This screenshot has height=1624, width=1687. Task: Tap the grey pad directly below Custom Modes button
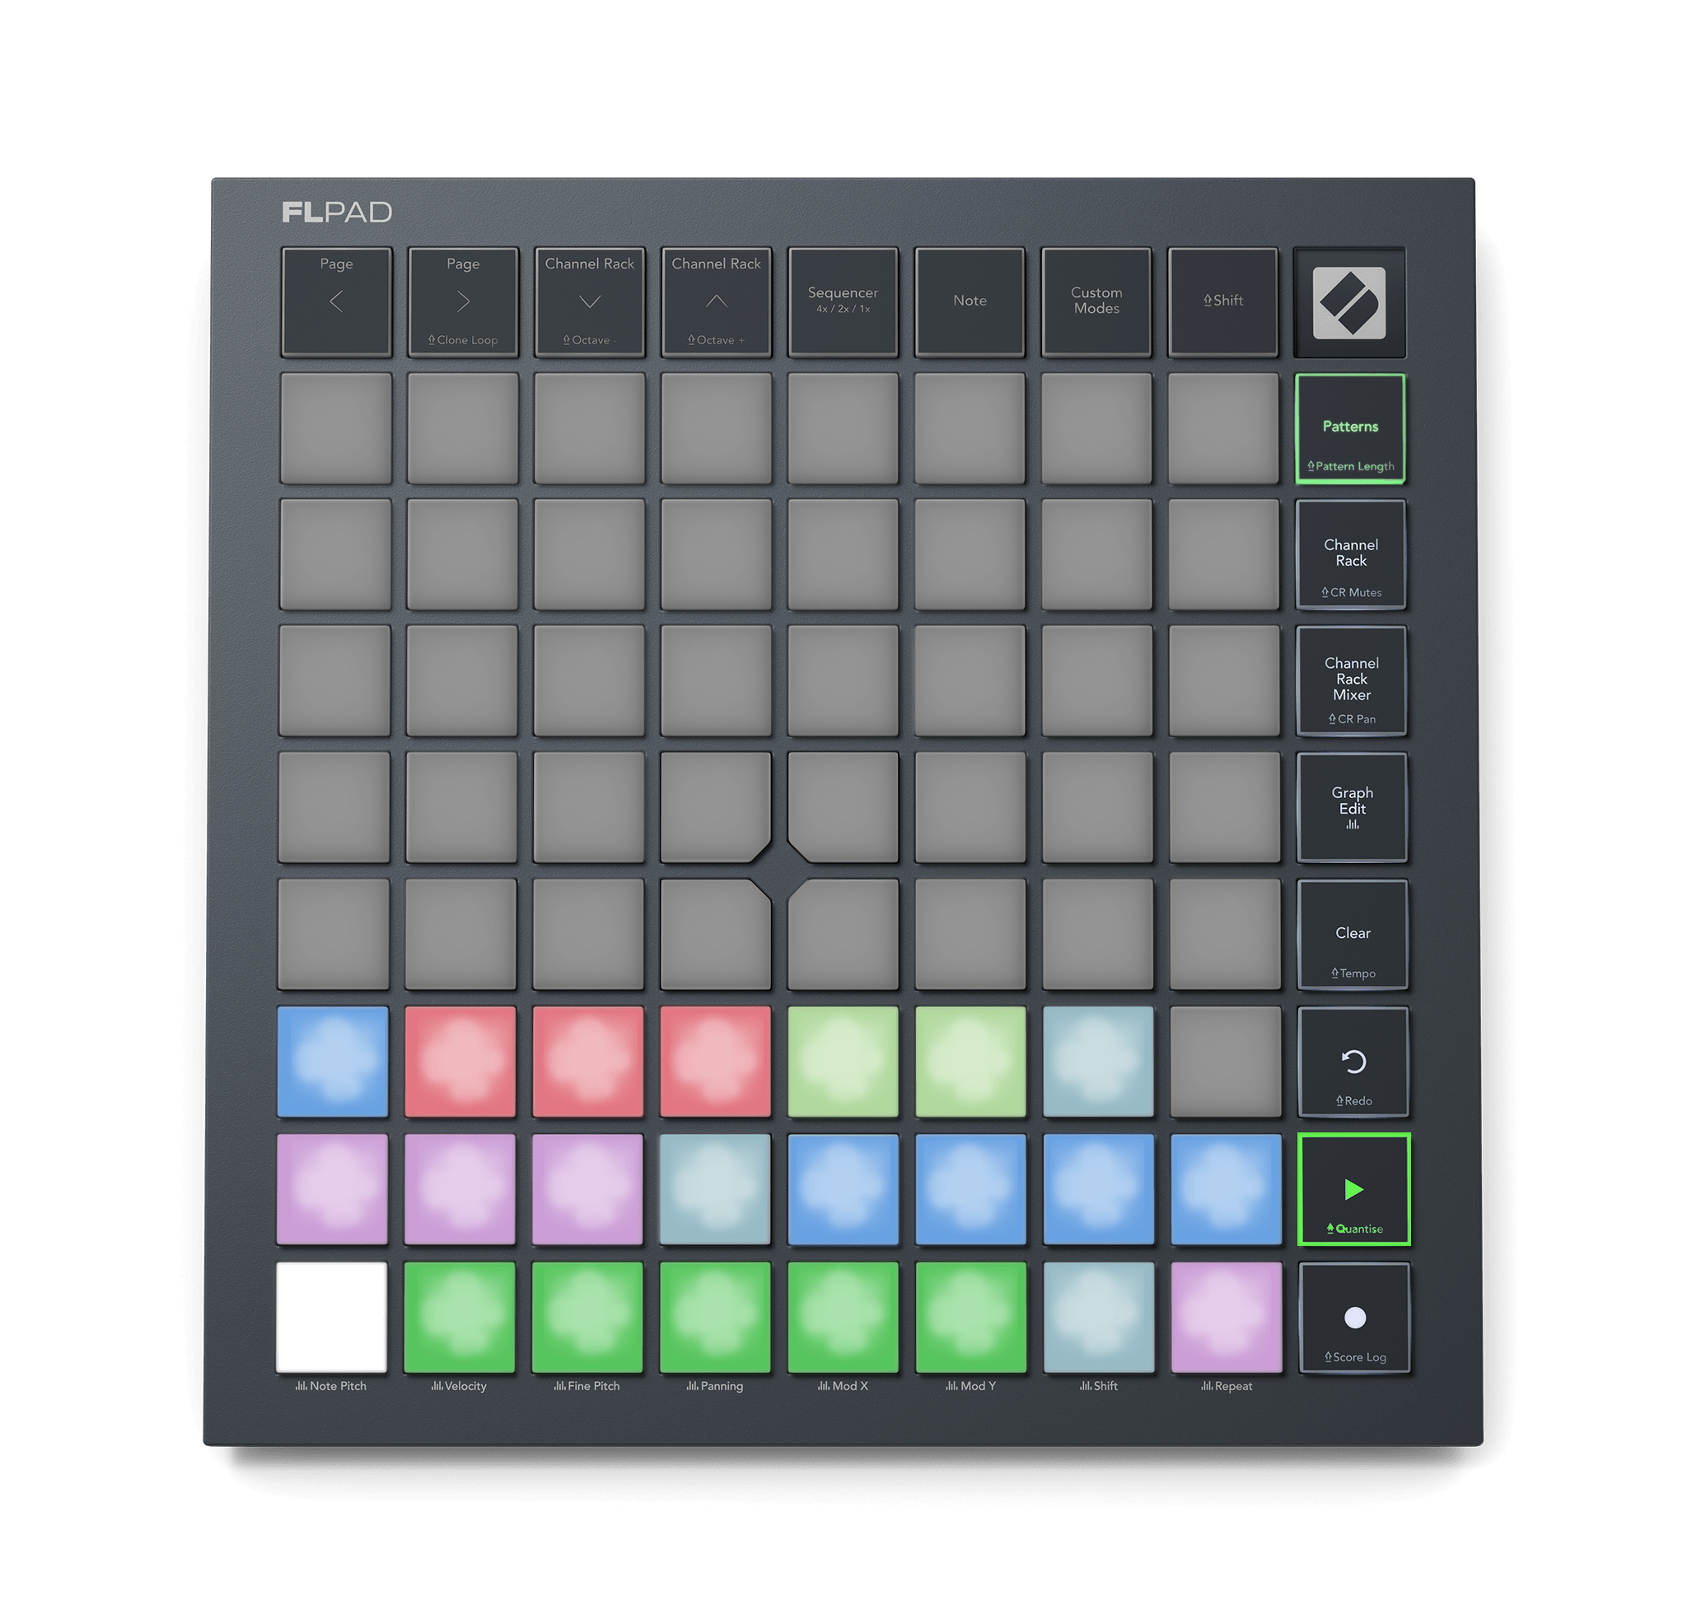(x=1096, y=427)
